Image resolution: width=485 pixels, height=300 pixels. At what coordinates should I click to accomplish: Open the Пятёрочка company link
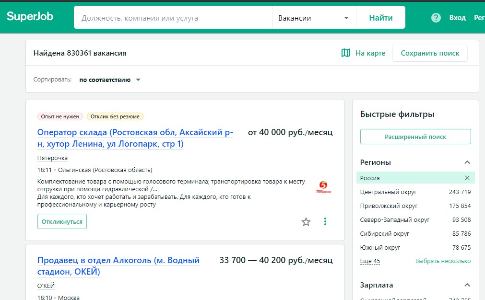coord(52,158)
